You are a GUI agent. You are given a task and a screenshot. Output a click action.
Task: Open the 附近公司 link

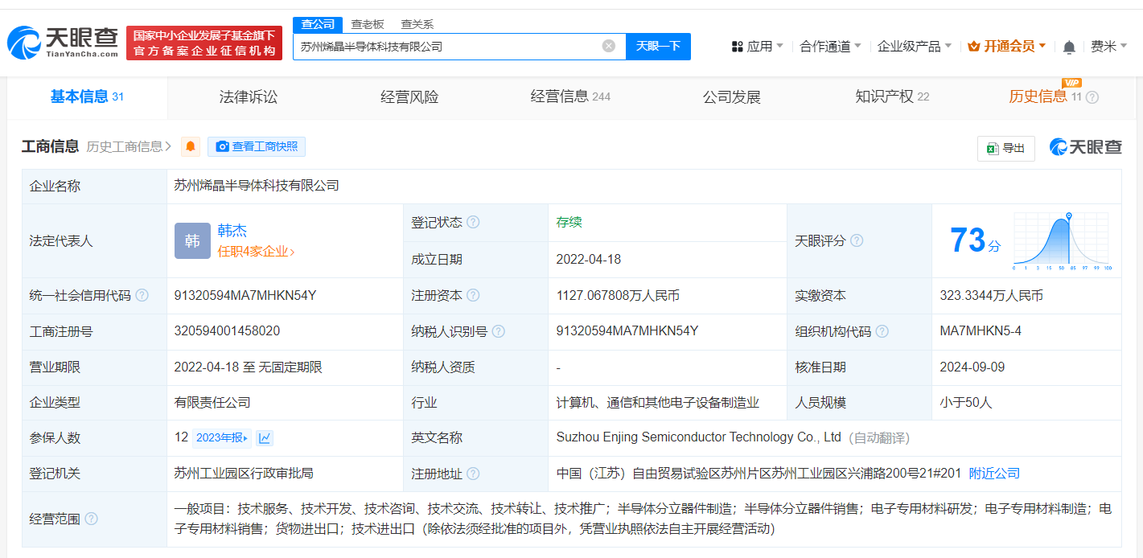tap(993, 473)
